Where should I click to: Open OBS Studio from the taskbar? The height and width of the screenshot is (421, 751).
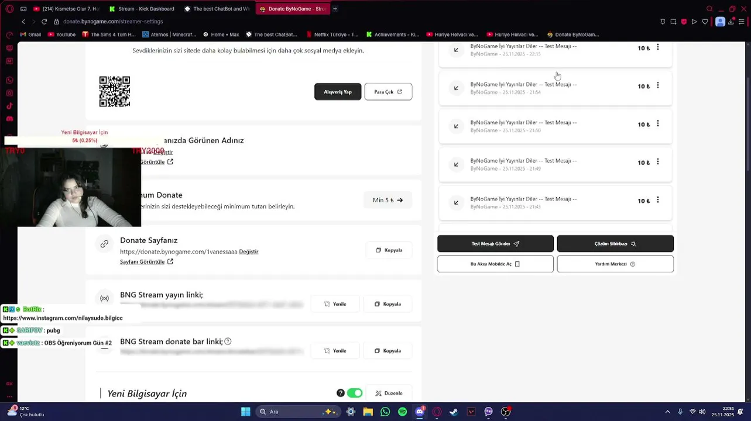506,412
